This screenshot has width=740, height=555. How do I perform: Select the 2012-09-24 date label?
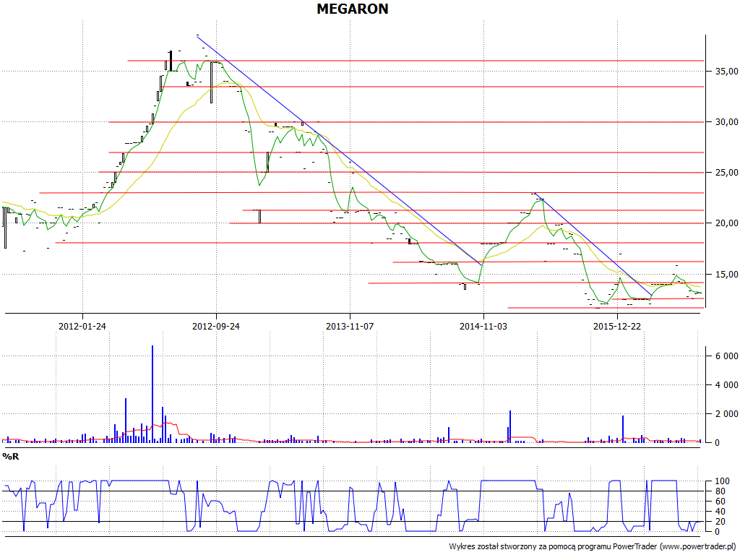(215, 326)
